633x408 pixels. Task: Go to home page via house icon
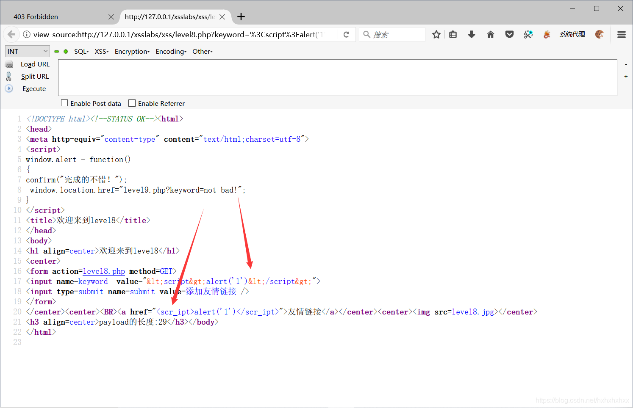pyautogui.click(x=491, y=35)
